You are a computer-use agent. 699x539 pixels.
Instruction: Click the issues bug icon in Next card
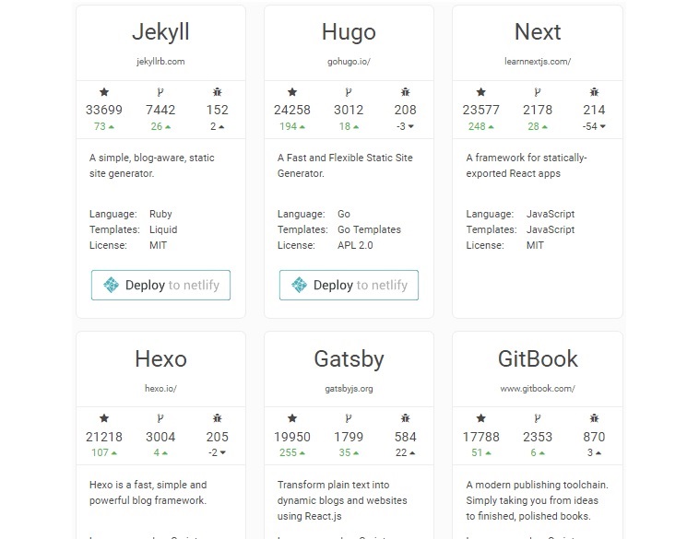(x=594, y=92)
